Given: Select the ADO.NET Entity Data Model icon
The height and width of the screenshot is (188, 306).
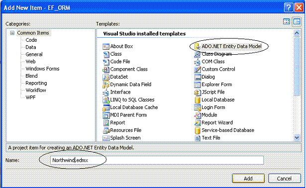Looking at the screenshot, I should (197, 46).
